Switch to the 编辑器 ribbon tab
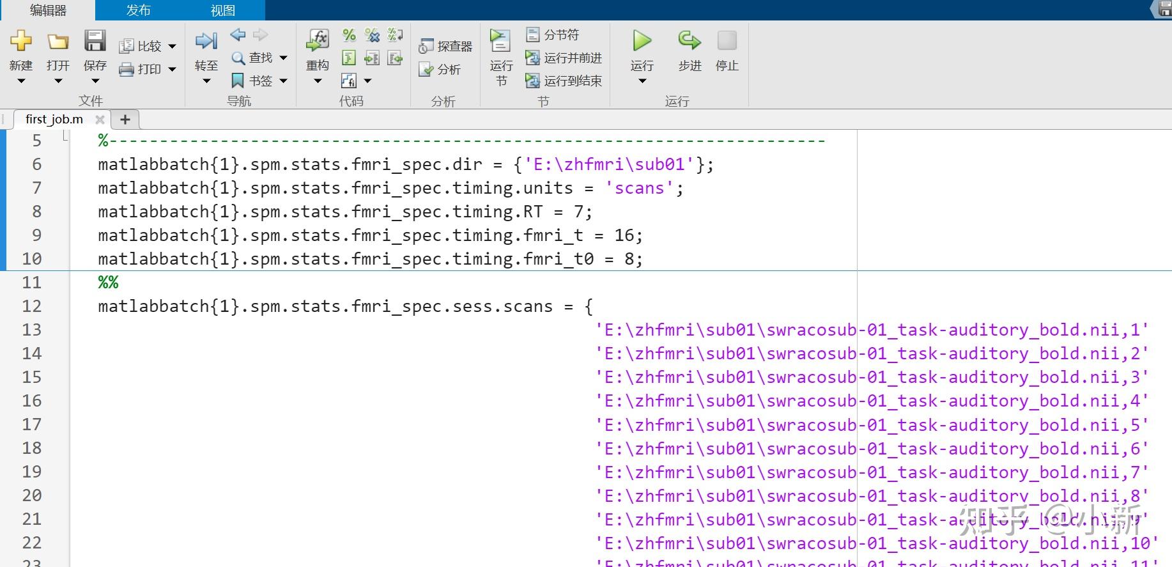 click(x=48, y=10)
